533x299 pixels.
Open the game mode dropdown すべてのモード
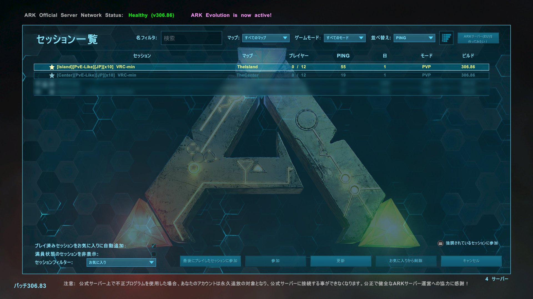tap(345, 38)
